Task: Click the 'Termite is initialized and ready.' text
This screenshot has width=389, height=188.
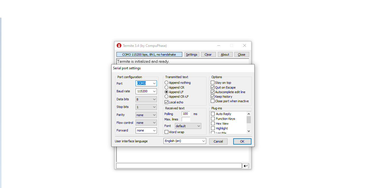Action: point(143,61)
